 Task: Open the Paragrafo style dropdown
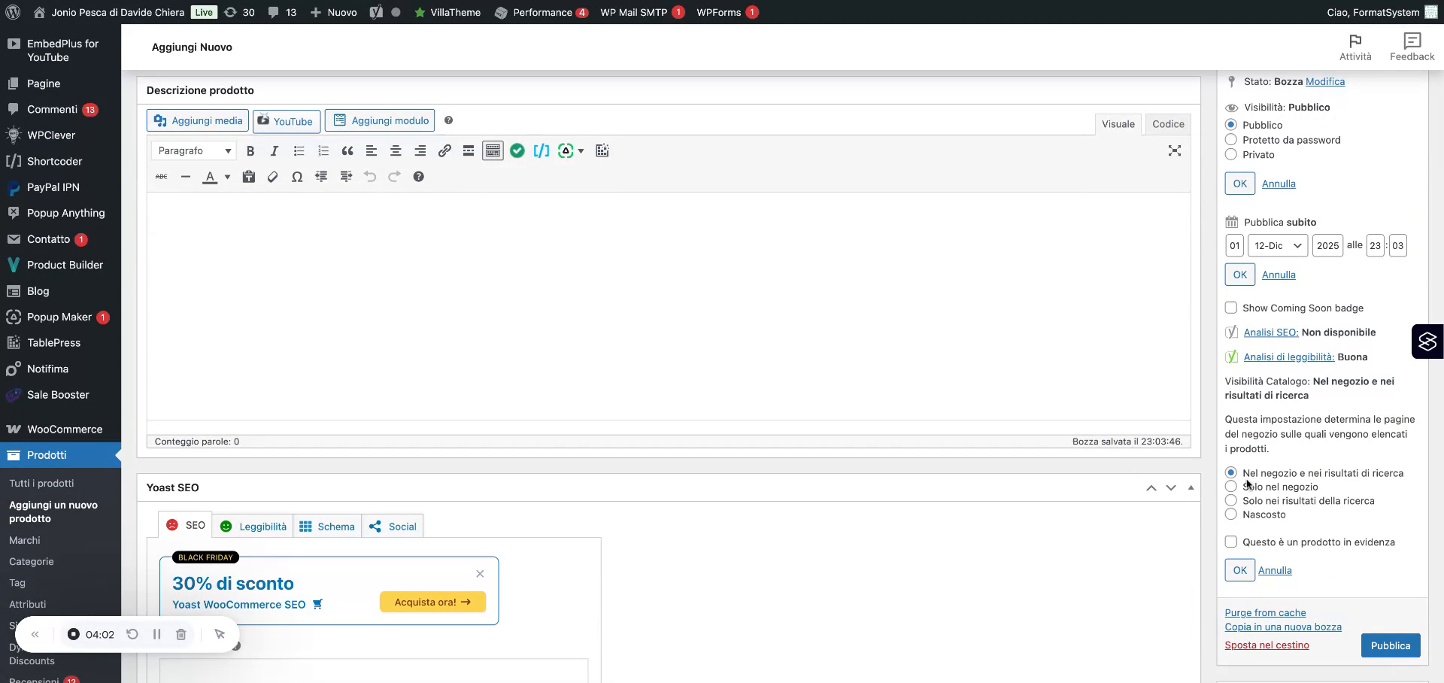click(x=193, y=150)
